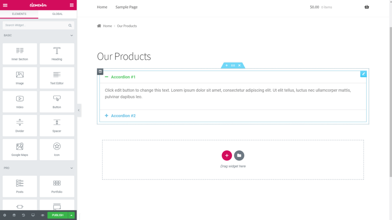The width and height of the screenshot is (392, 220).
Task: Click the widgets grid icon in header
Action: (x=72, y=5)
